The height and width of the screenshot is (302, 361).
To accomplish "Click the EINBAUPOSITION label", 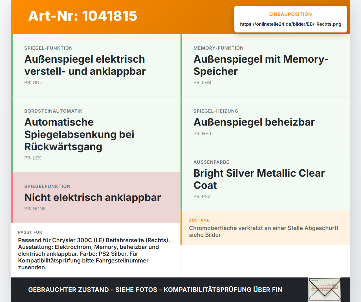I will click(290, 14).
